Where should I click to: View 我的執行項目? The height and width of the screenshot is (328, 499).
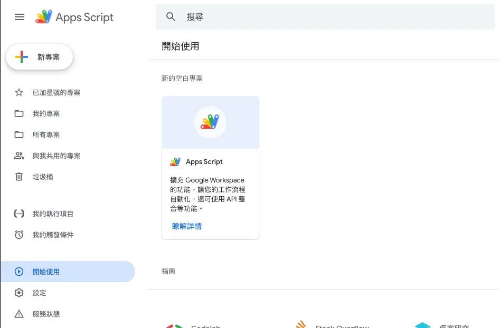(53, 214)
